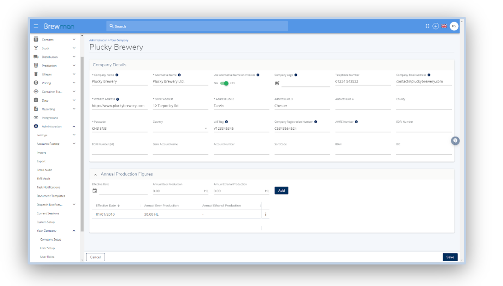Click the Brewman logo
Screen dimensions: 503x286
click(x=59, y=26)
